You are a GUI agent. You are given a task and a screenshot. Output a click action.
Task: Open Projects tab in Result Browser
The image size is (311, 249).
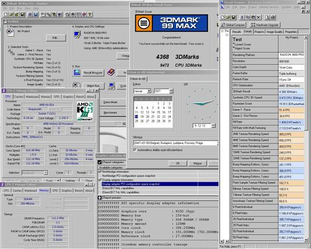(x=259, y=32)
